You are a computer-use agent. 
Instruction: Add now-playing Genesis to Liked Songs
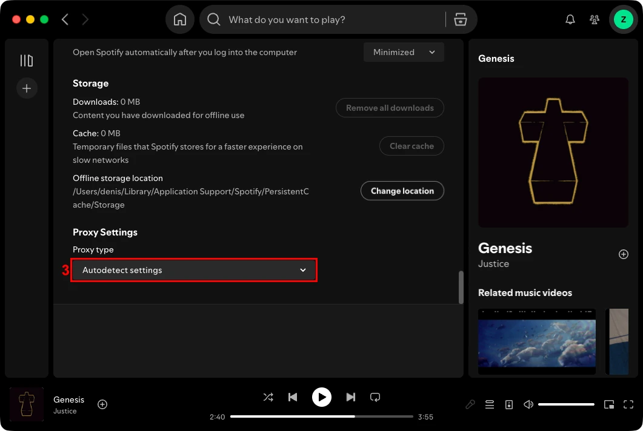pyautogui.click(x=102, y=404)
